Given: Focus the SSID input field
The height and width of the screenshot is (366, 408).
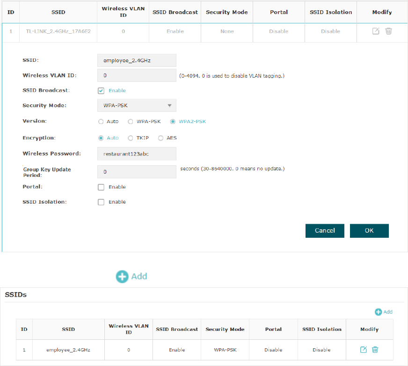Looking at the screenshot, I should [x=137, y=60].
